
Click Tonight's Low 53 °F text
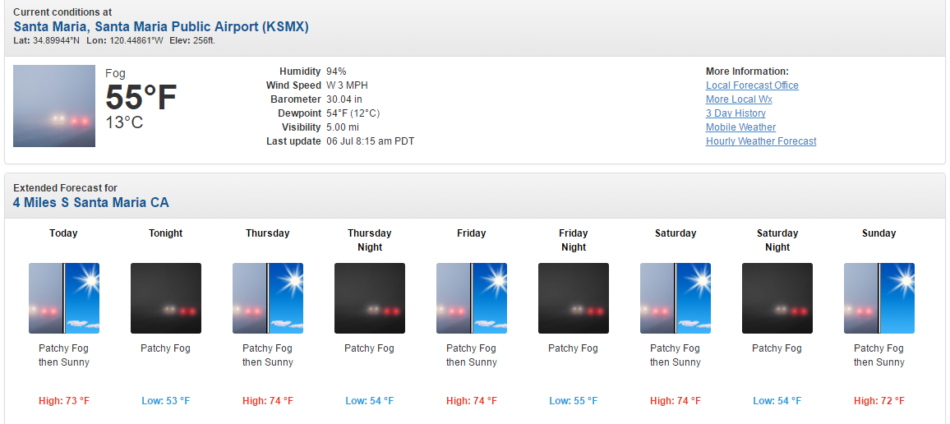pyautogui.click(x=165, y=401)
